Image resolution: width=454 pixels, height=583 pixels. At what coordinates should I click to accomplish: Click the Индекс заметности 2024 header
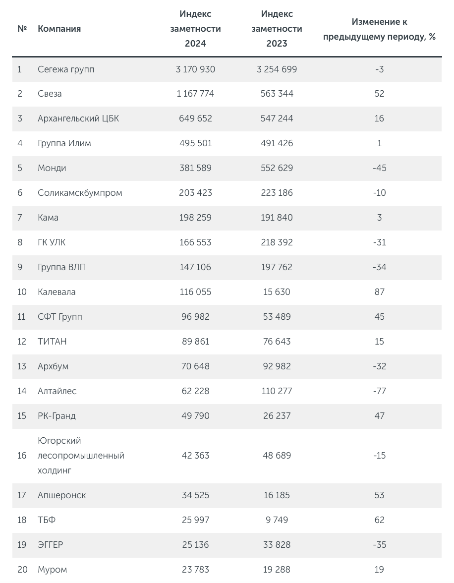point(196,29)
